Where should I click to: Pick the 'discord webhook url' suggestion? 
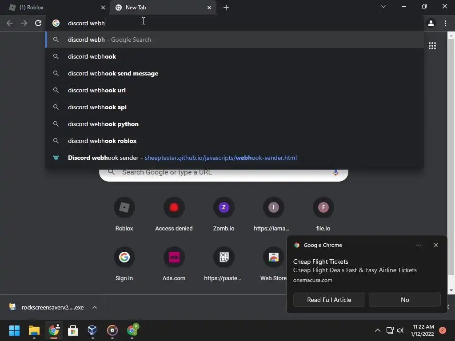[235, 90]
